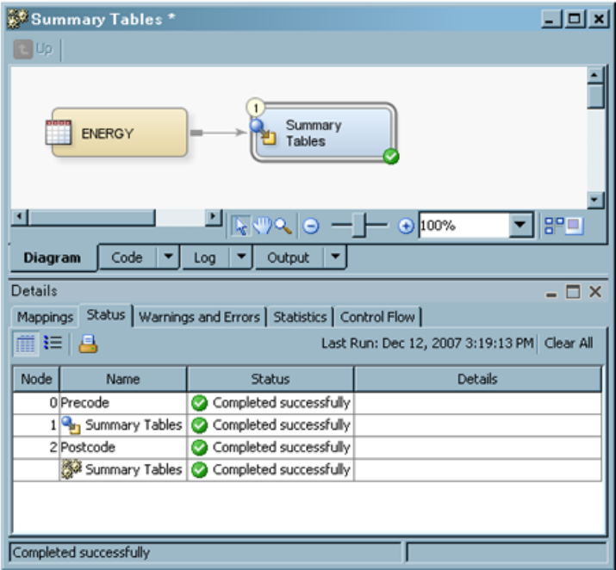Click the Status column header
Screen dimensions: 616x570
click(271, 379)
